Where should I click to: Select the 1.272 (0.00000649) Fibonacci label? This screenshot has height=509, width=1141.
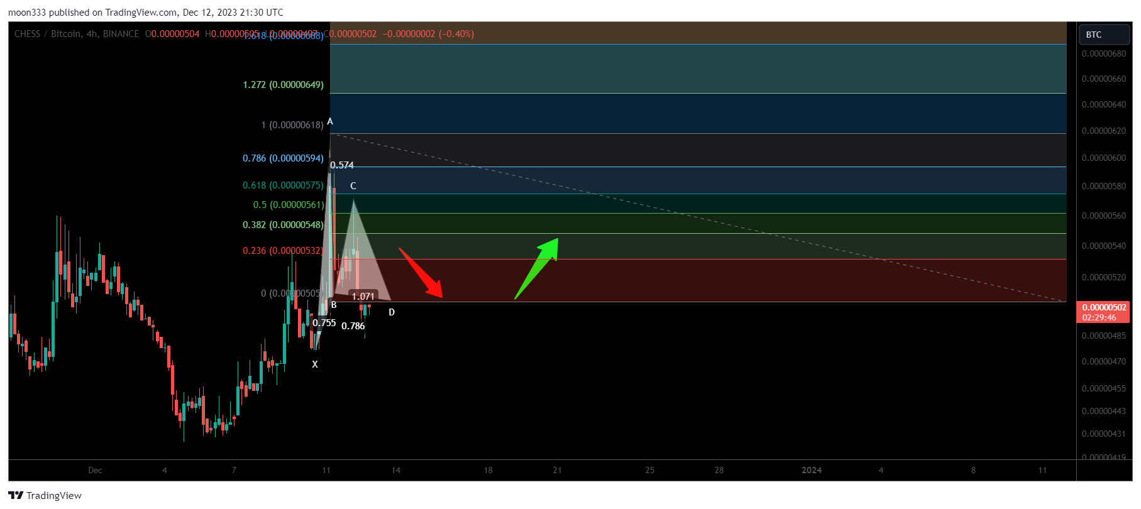pos(283,85)
